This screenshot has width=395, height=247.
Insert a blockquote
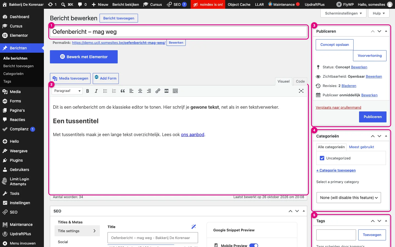(123, 91)
